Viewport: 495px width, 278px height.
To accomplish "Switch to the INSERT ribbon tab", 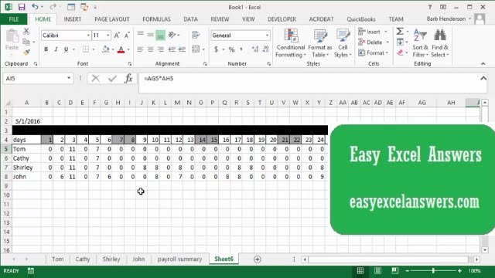I will 73,19.
